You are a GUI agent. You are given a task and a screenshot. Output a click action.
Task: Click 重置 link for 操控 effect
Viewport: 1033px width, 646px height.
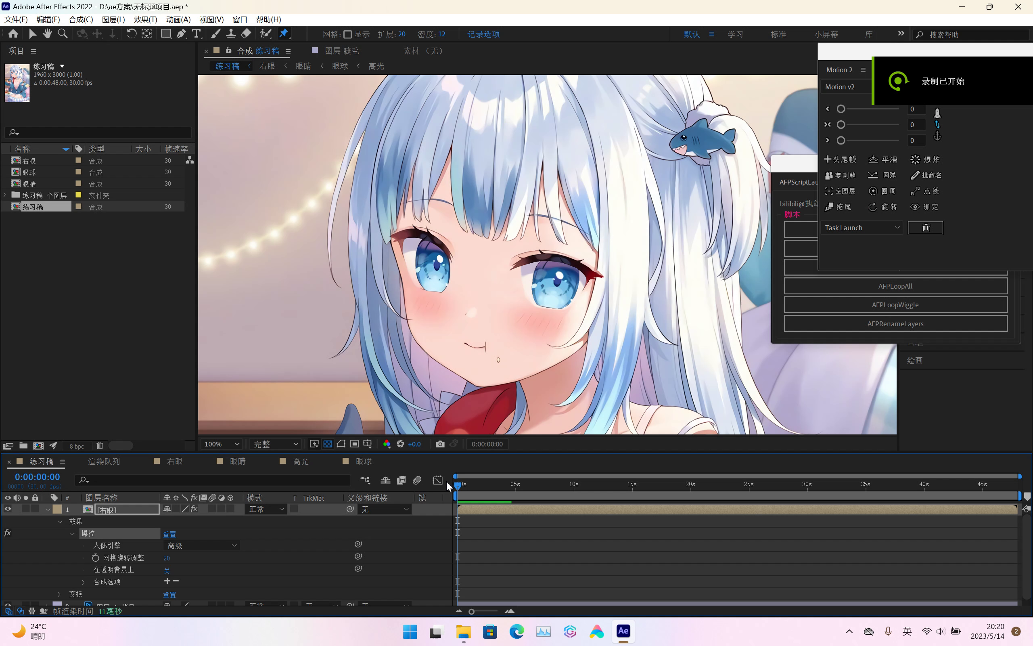[169, 534]
